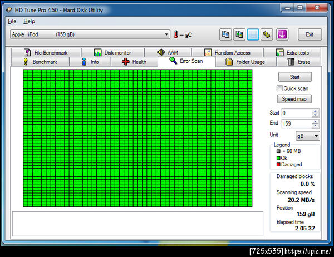Click the copy screenshot to clipboard icon

point(239,34)
